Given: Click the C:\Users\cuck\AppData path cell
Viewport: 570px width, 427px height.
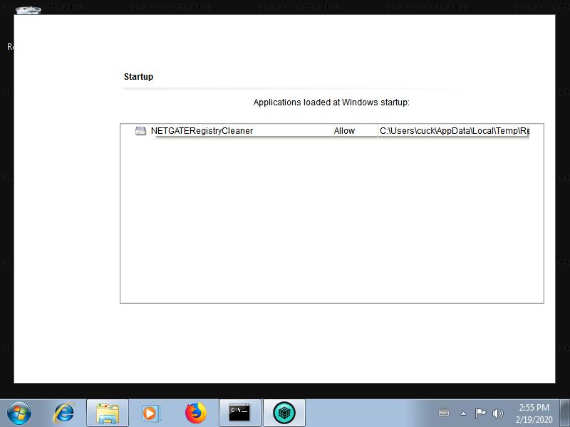Looking at the screenshot, I should coord(454,131).
